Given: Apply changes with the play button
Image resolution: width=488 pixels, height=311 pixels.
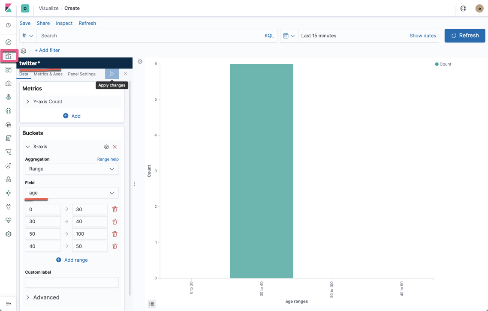Looking at the screenshot, I should tap(112, 74).
